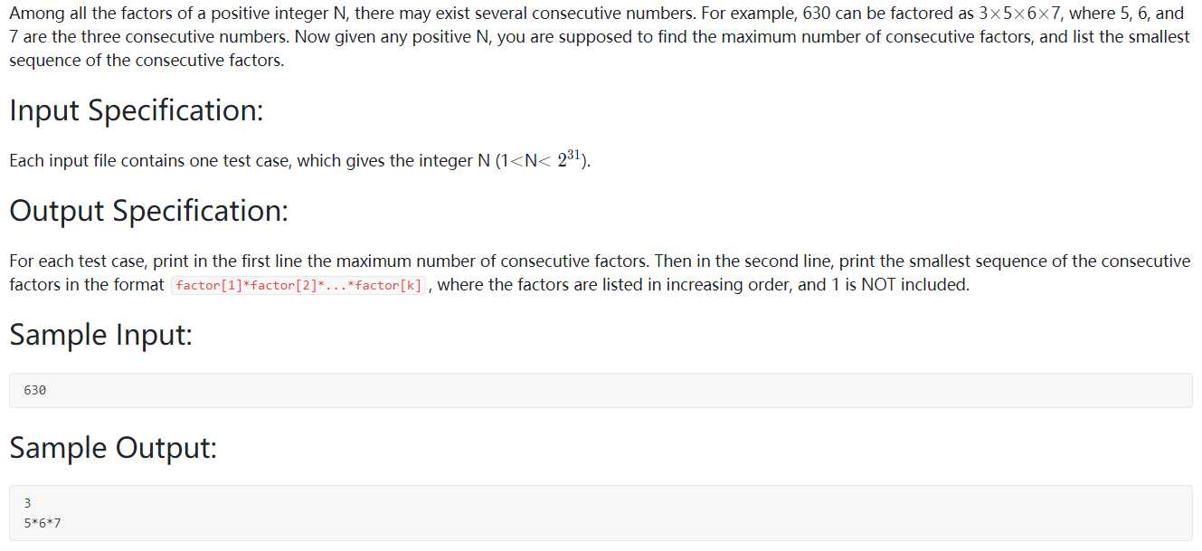
Task: Click the 5*6*7 line in sample output
Action: pyautogui.click(x=43, y=522)
